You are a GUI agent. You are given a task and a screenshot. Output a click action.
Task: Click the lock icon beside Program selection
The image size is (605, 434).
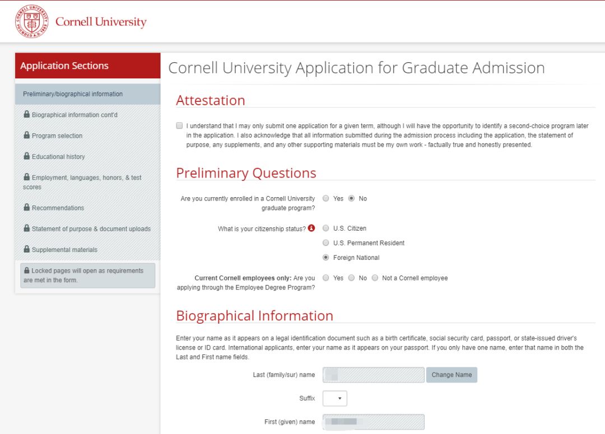click(27, 135)
